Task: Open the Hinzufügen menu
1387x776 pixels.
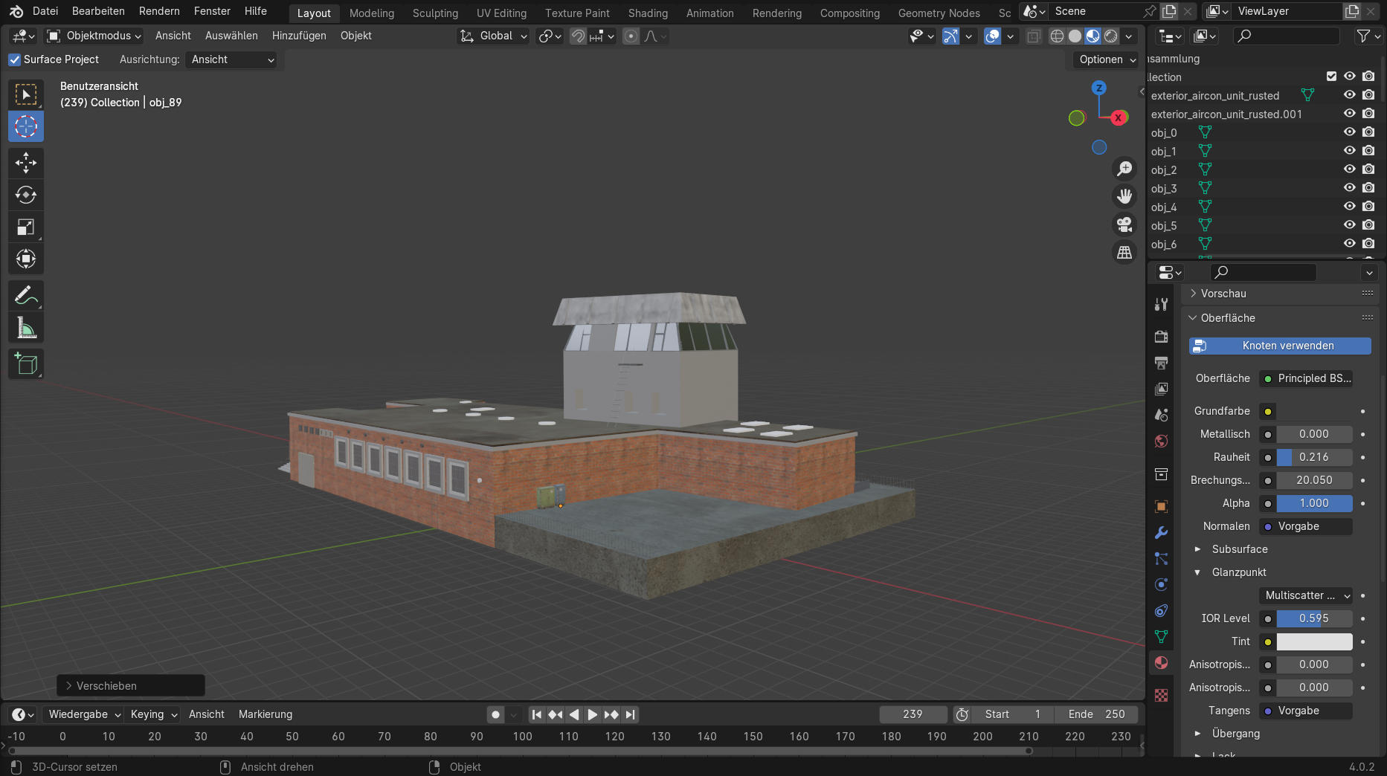Action: (x=298, y=36)
